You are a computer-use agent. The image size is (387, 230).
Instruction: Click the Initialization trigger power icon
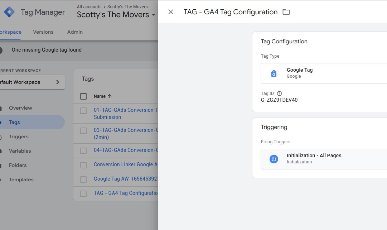tap(274, 159)
